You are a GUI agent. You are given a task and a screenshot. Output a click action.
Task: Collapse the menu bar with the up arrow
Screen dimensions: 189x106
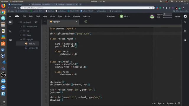tap(10, 16)
